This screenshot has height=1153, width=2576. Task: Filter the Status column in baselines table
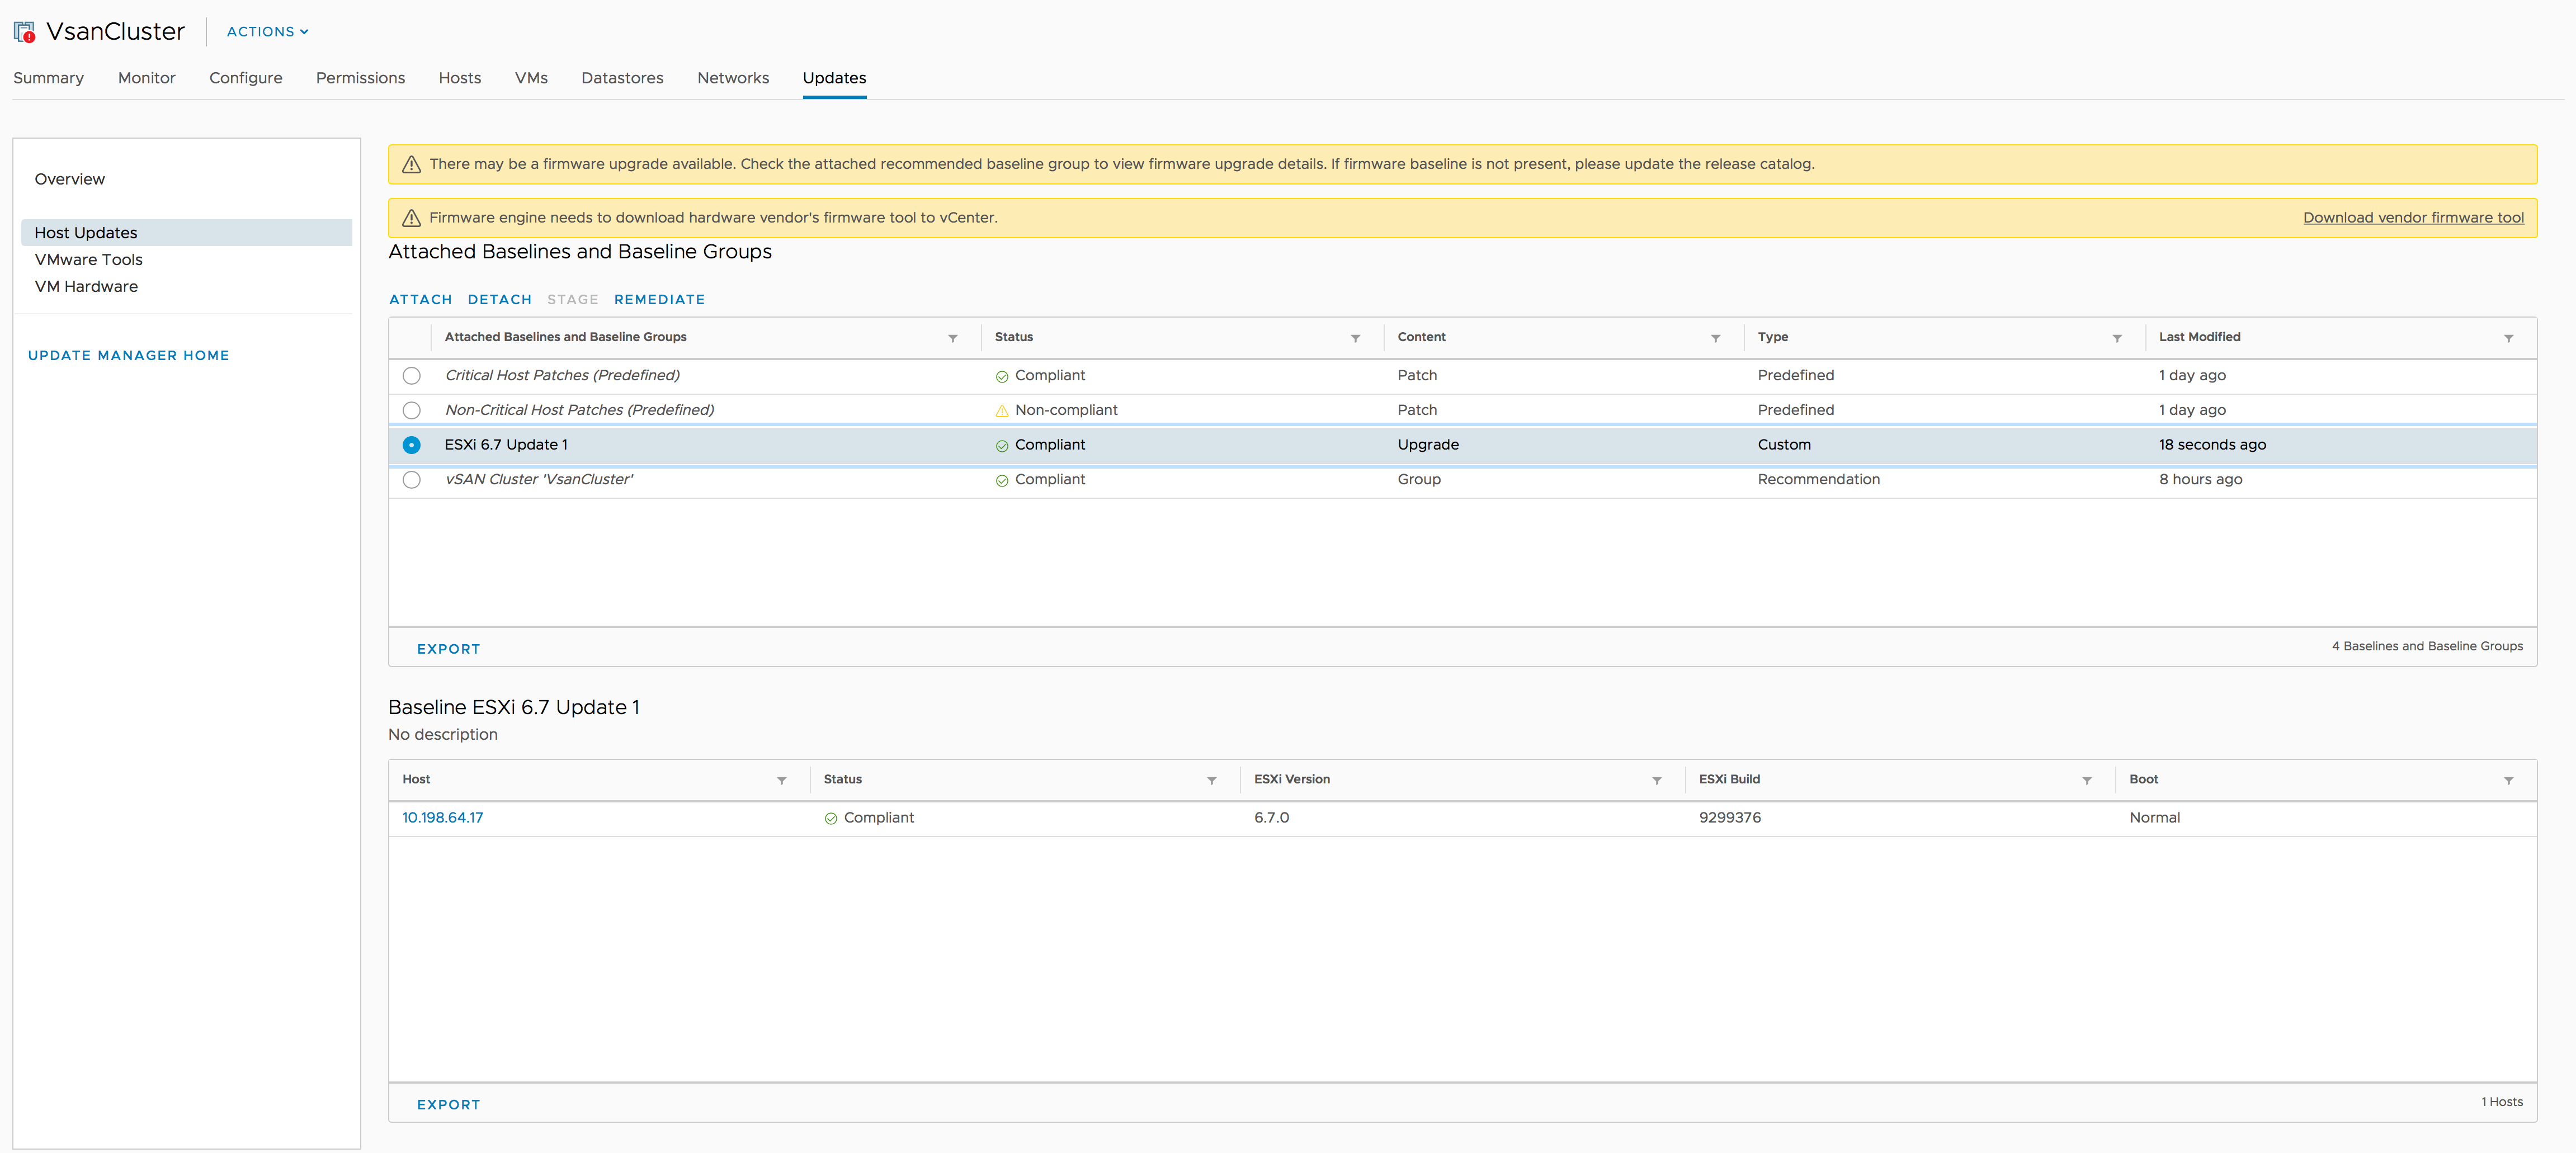1355,338
